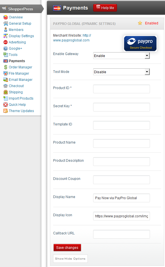Select Display Settings in sidebar
Screen dimensions: 165x267
tap(21, 36)
